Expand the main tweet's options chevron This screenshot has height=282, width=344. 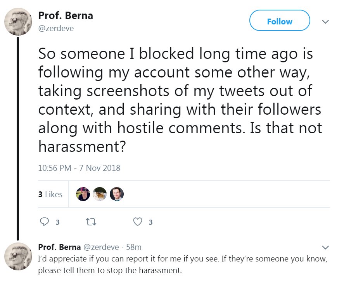pos(325,22)
